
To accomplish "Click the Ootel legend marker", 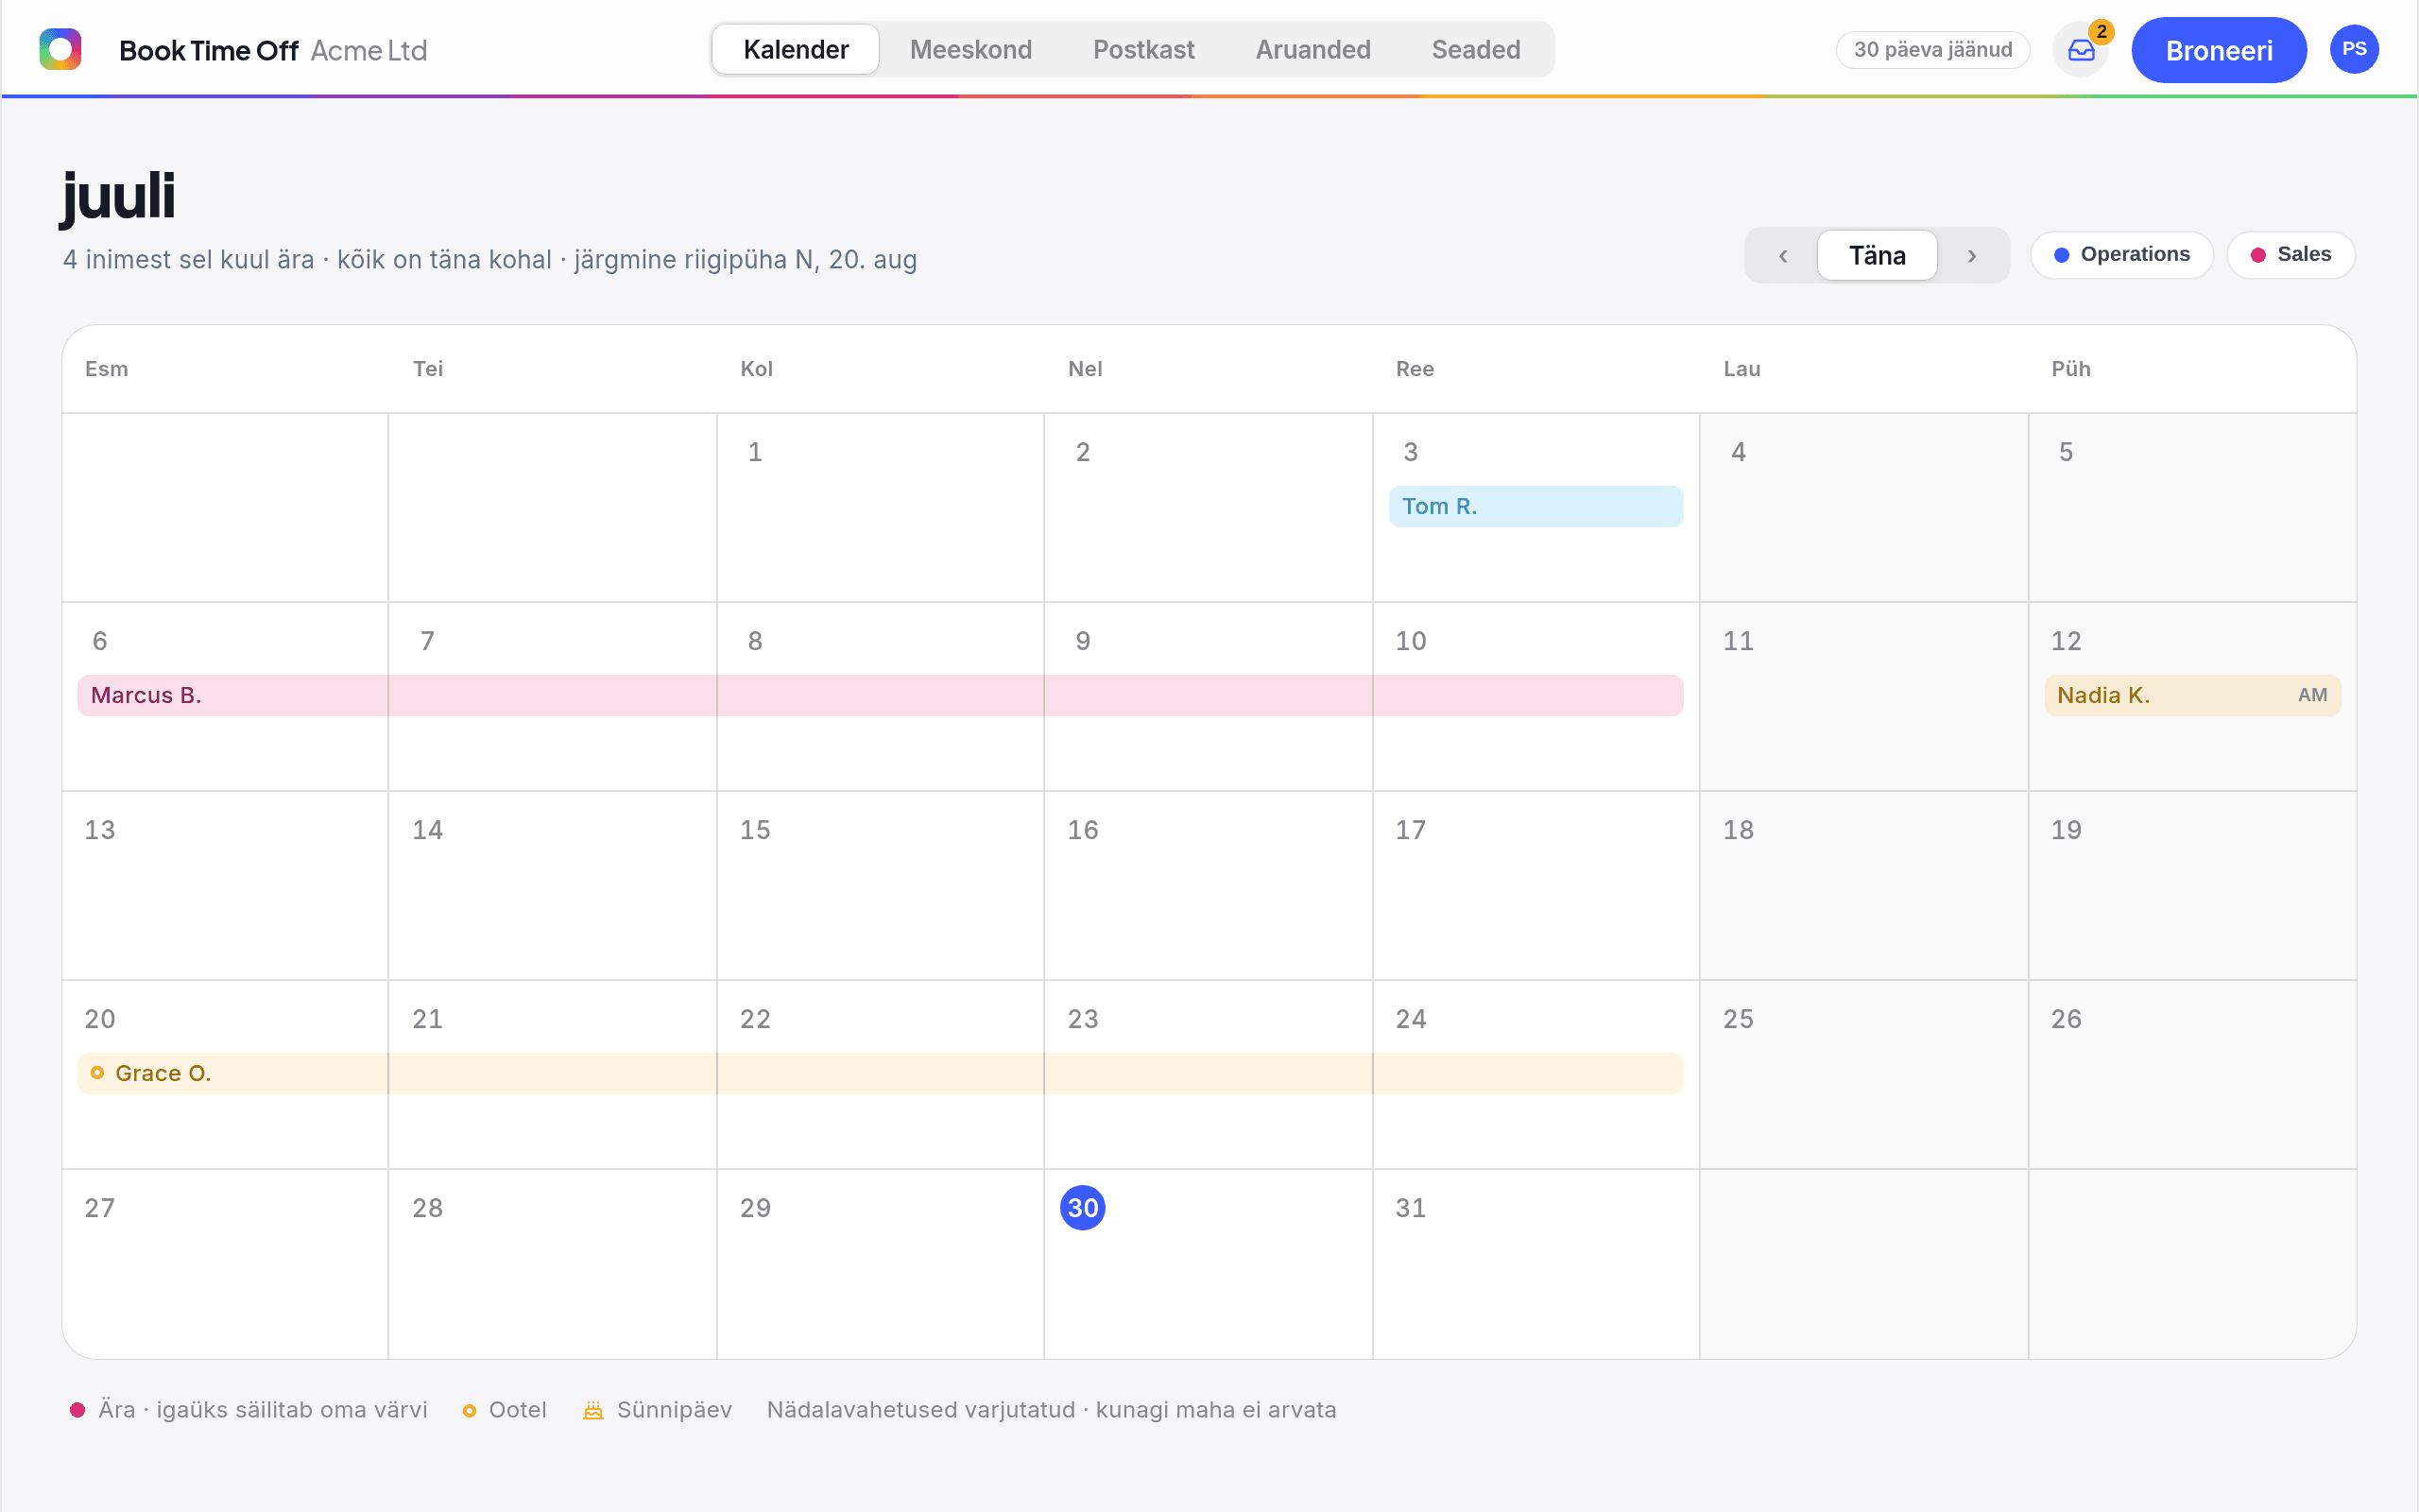I will coord(469,1411).
